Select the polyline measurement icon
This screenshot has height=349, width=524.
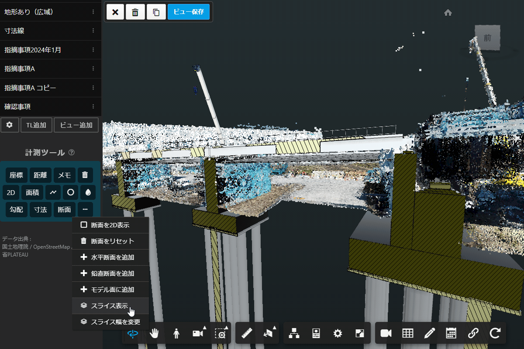(53, 192)
